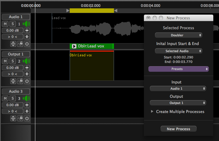The width and height of the screenshot is (219, 141).
Task: Toggle the green speaker on Audio 3
Action: pyautogui.click(x=27, y=98)
